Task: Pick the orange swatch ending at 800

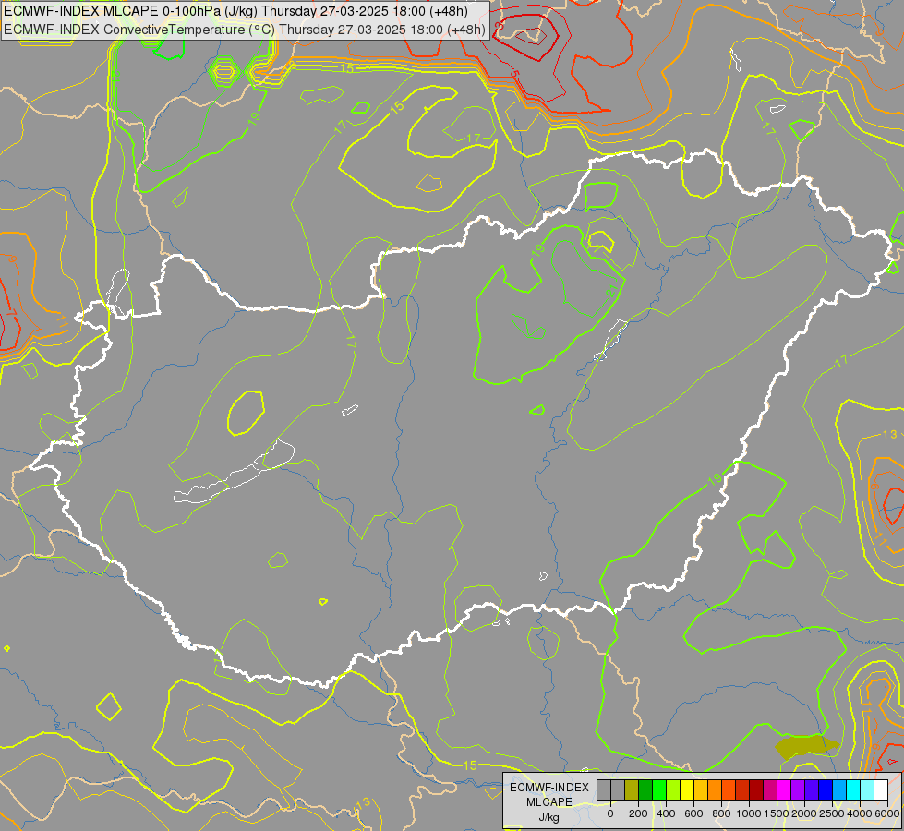Action: [x=715, y=789]
